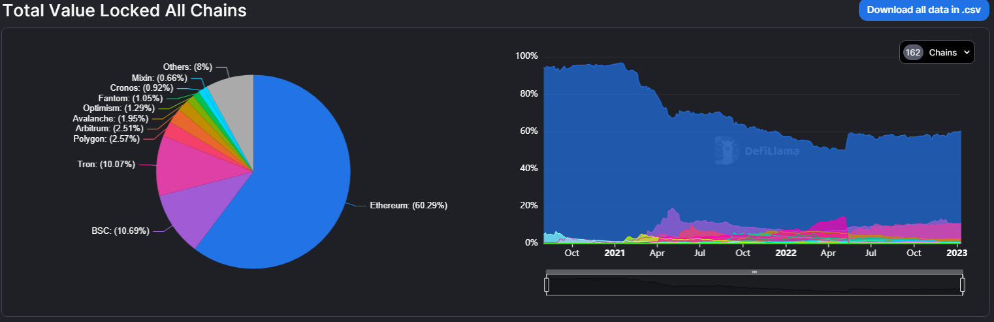This screenshot has width=994, height=322.
Task: Click the Mixin: (0.66%) label
Action: coord(159,78)
